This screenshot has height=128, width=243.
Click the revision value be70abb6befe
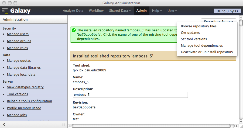point(84,107)
